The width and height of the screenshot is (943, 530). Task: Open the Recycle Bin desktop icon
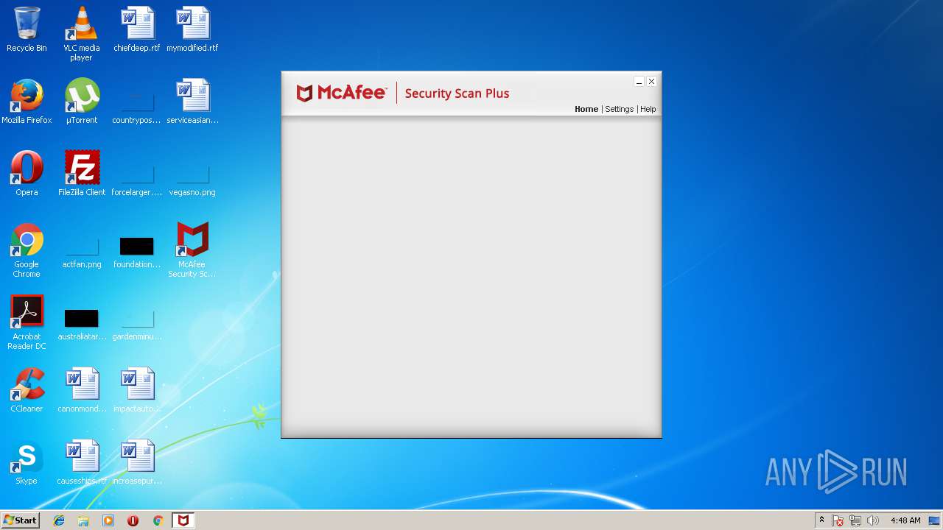click(27, 29)
